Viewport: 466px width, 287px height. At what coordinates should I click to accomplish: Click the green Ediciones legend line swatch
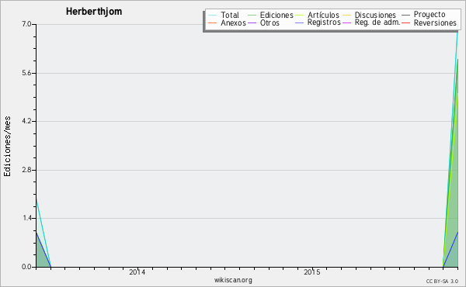pyautogui.click(x=252, y=16)
